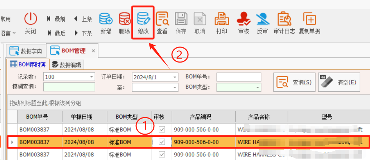The image size is (370, 160).
Task: Click the 模糊查询 input field
Action: pos(69,87)
